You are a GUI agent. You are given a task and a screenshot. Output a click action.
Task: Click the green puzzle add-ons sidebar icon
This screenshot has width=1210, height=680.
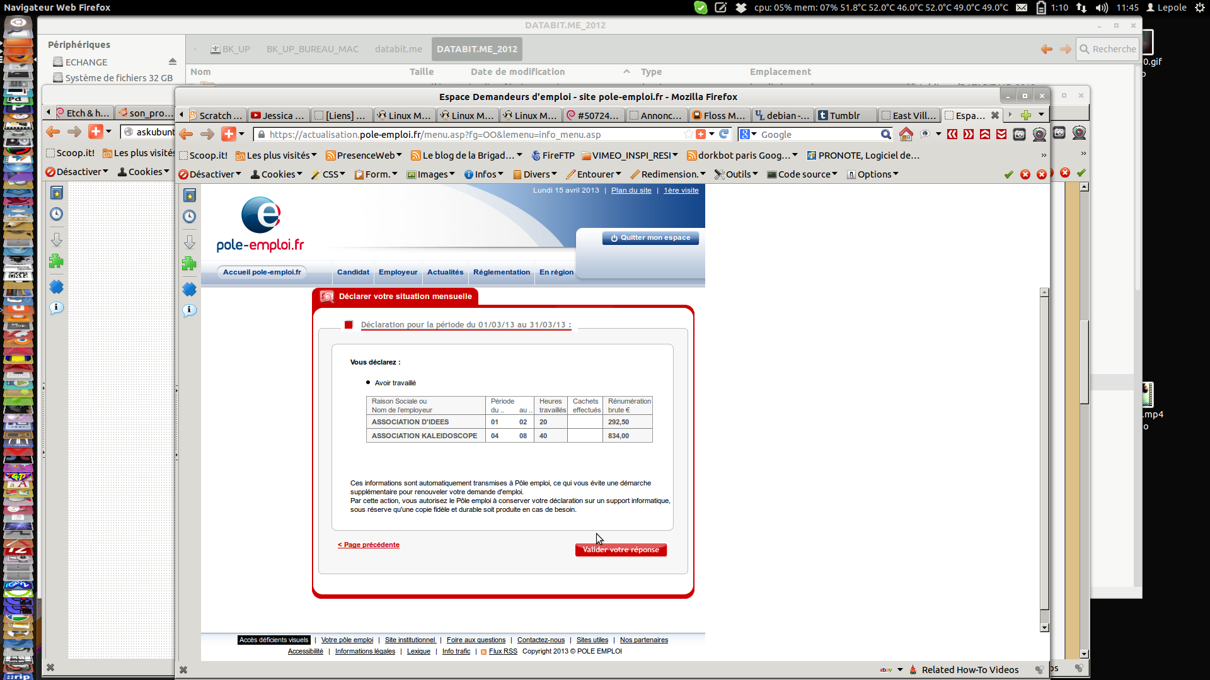[189, 264]
